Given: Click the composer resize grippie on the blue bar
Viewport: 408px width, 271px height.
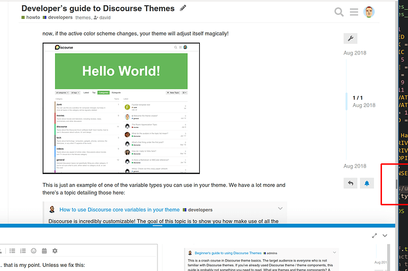Looking at the screenshot, I should click(x=157, y=225).
